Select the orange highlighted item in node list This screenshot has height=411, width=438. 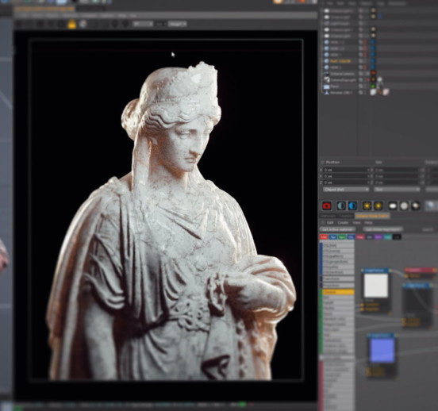tap(338, 292)
